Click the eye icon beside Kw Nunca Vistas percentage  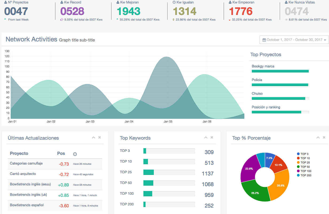click(287, 20)
